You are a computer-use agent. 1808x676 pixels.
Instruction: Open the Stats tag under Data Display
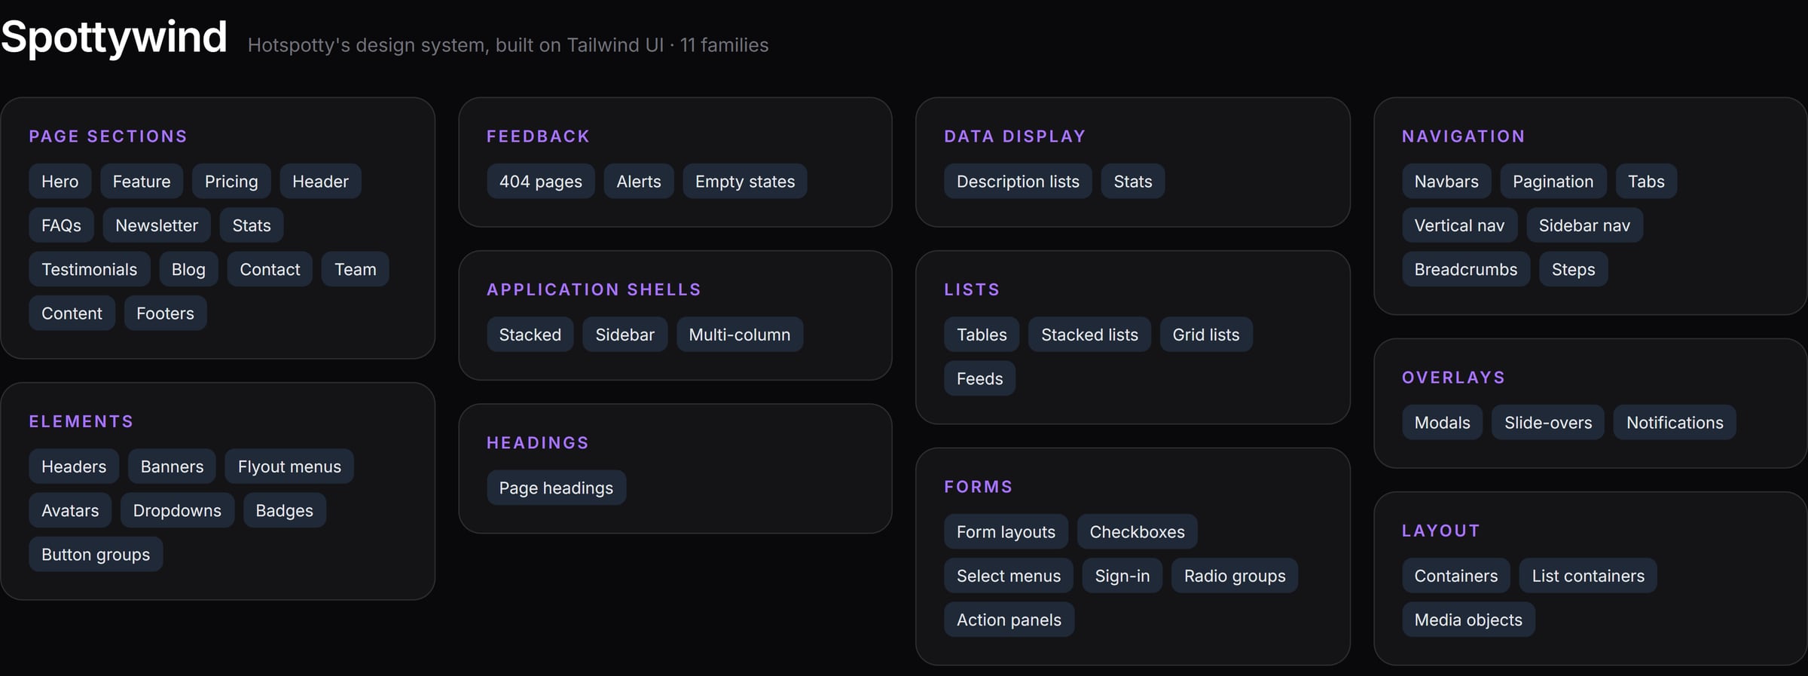click(x=1133, y=182)
